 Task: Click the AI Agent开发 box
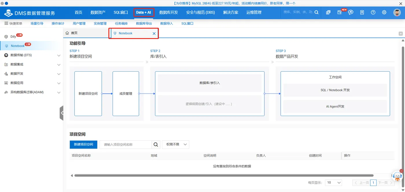(x=335, y=107)
